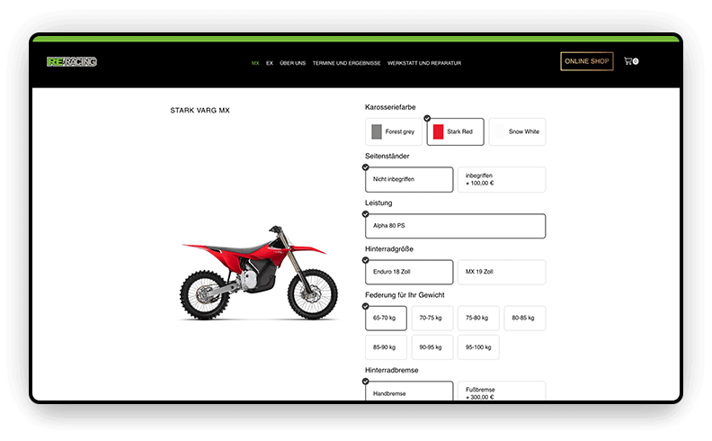This screenshot has height=441, width=712.
Task: Choose Fußbremse for 300 € extra
Action: (x=501, y=392)
